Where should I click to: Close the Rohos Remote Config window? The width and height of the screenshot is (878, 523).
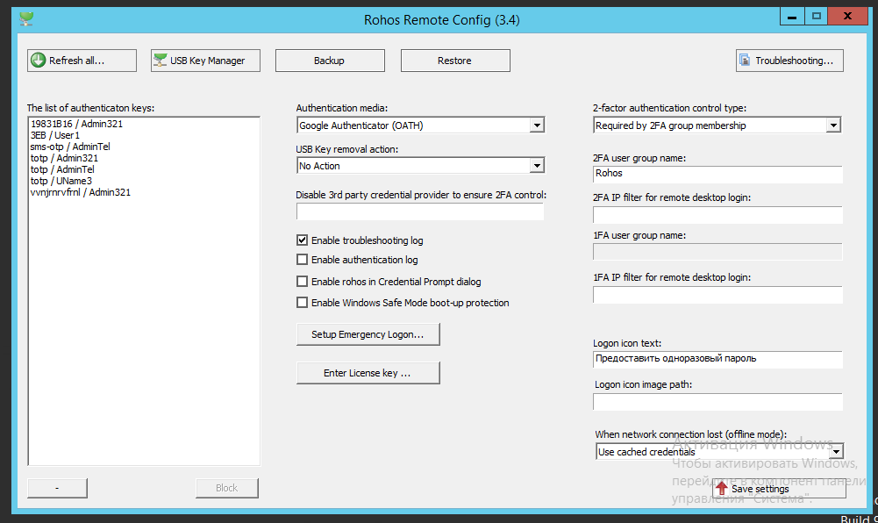[x=848, y=17]
